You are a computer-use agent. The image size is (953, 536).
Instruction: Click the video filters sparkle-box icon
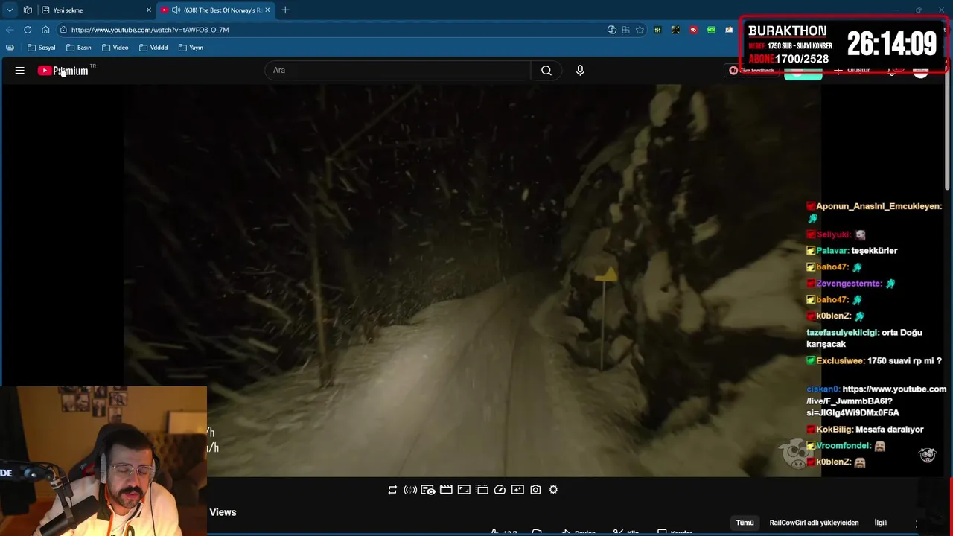517,490
